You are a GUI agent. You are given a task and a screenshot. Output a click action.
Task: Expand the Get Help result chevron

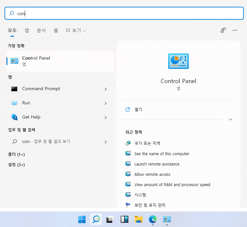pos(105,118)
